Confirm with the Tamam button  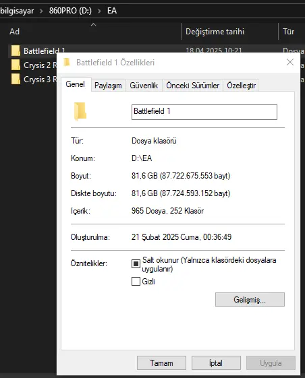[x=161, y=363]
